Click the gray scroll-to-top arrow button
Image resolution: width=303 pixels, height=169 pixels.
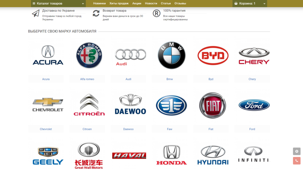tap(296, 151)
